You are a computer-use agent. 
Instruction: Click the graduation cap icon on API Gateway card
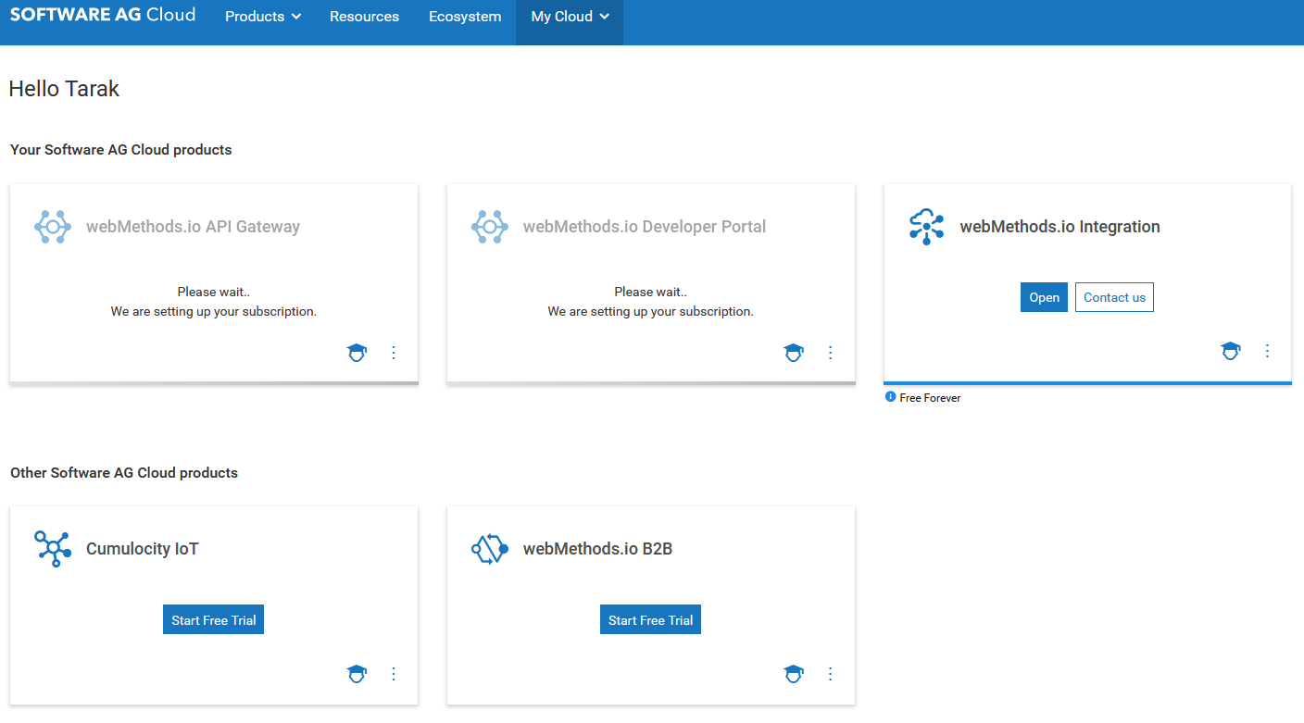tap(357, 353)
